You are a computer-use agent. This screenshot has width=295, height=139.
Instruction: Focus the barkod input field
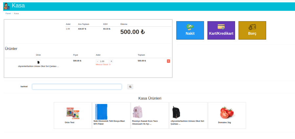pyautogui.click(x=77, y=87)
